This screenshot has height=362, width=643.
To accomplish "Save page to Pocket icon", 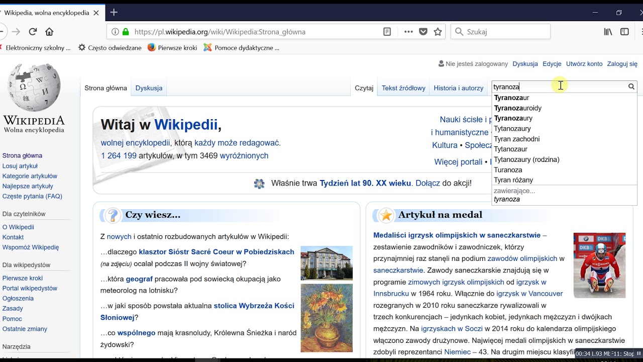I will point(423,32).
